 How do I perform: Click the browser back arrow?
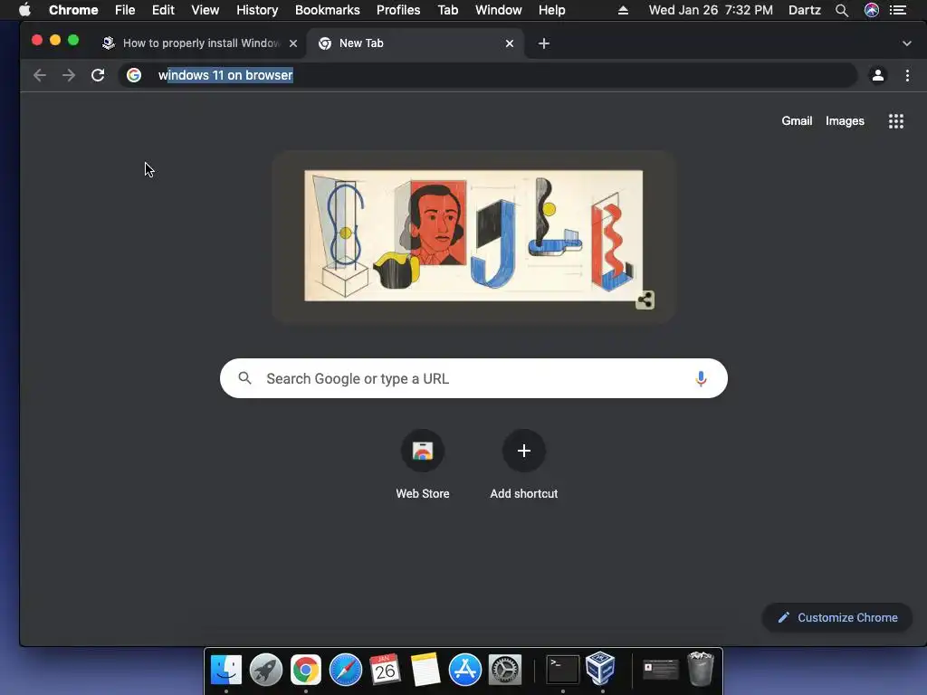pos(40,75)
